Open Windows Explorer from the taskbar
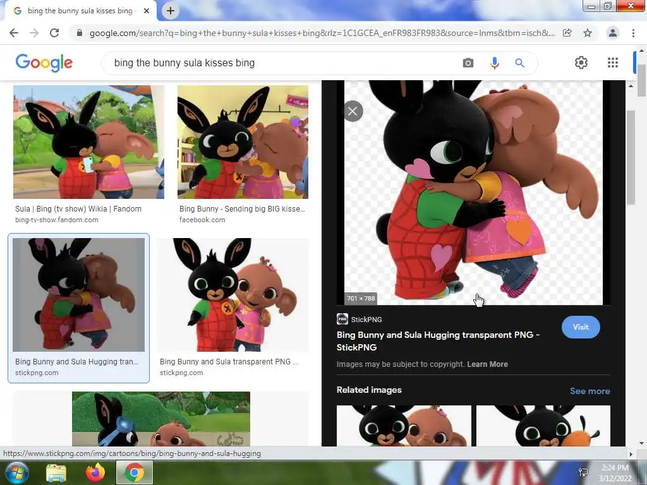The image size is (647, 485). point(56,473)
